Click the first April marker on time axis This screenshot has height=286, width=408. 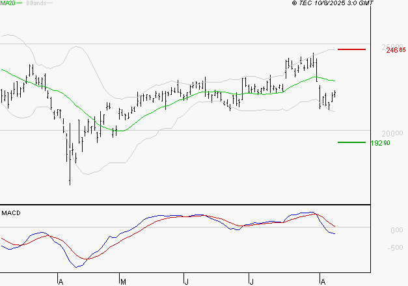[61, 281]
